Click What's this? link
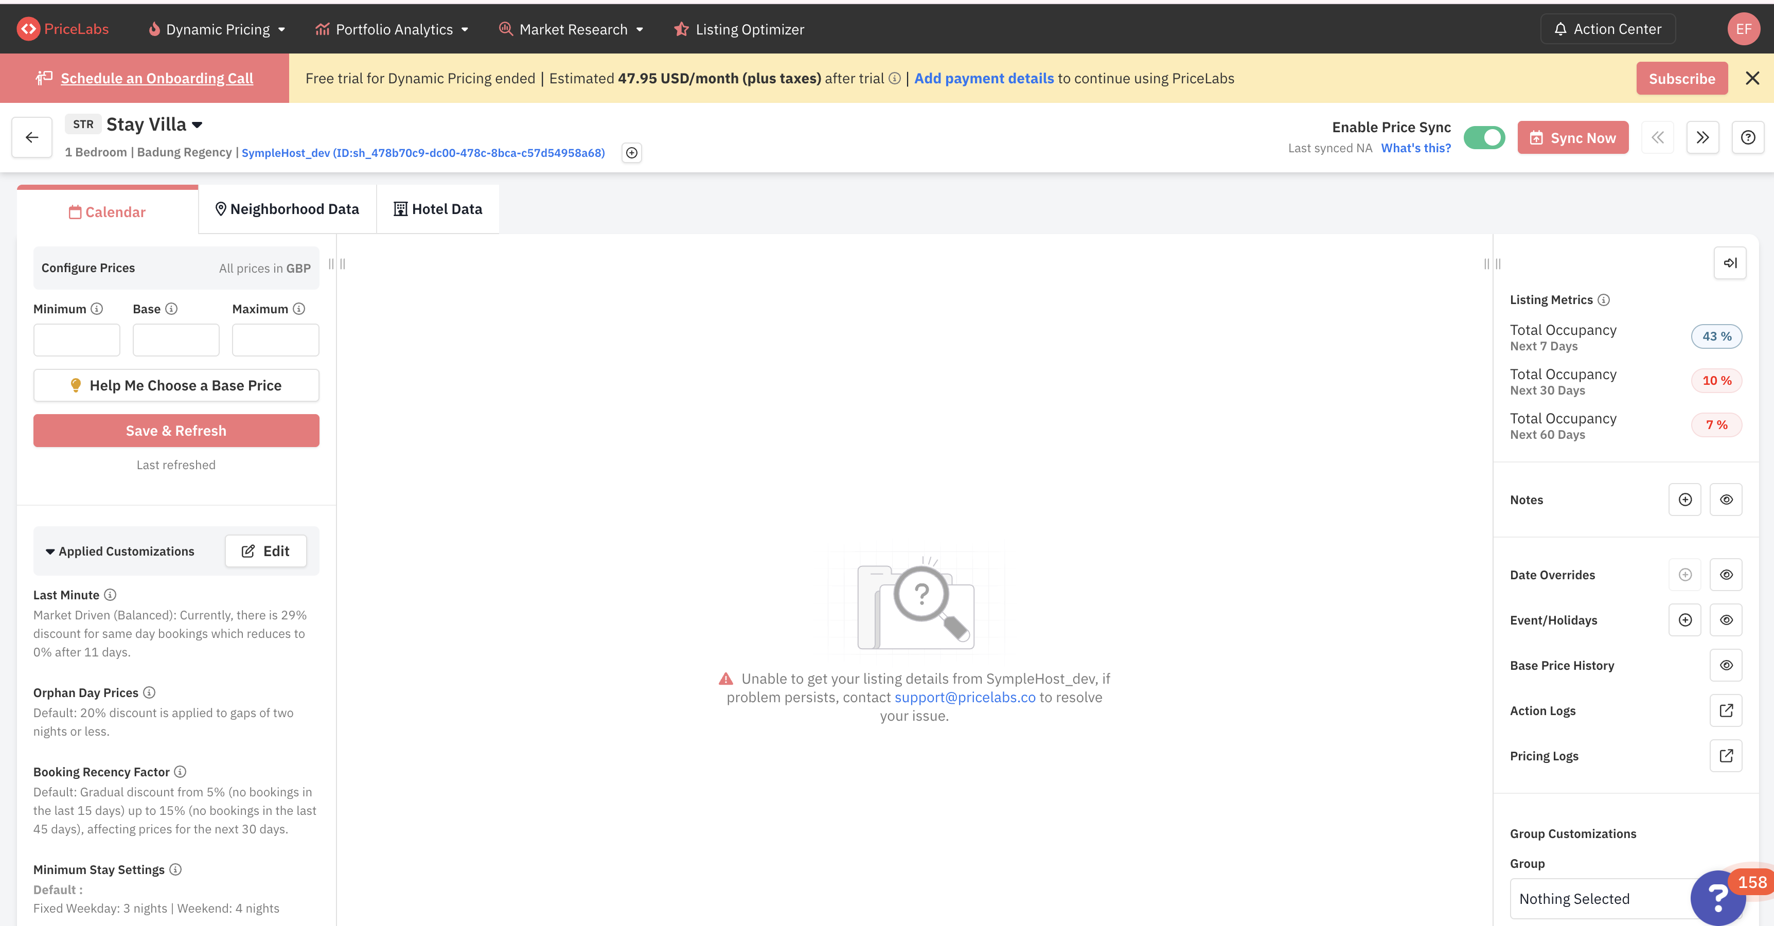 pyautogui.click(x=1415, y=148)
